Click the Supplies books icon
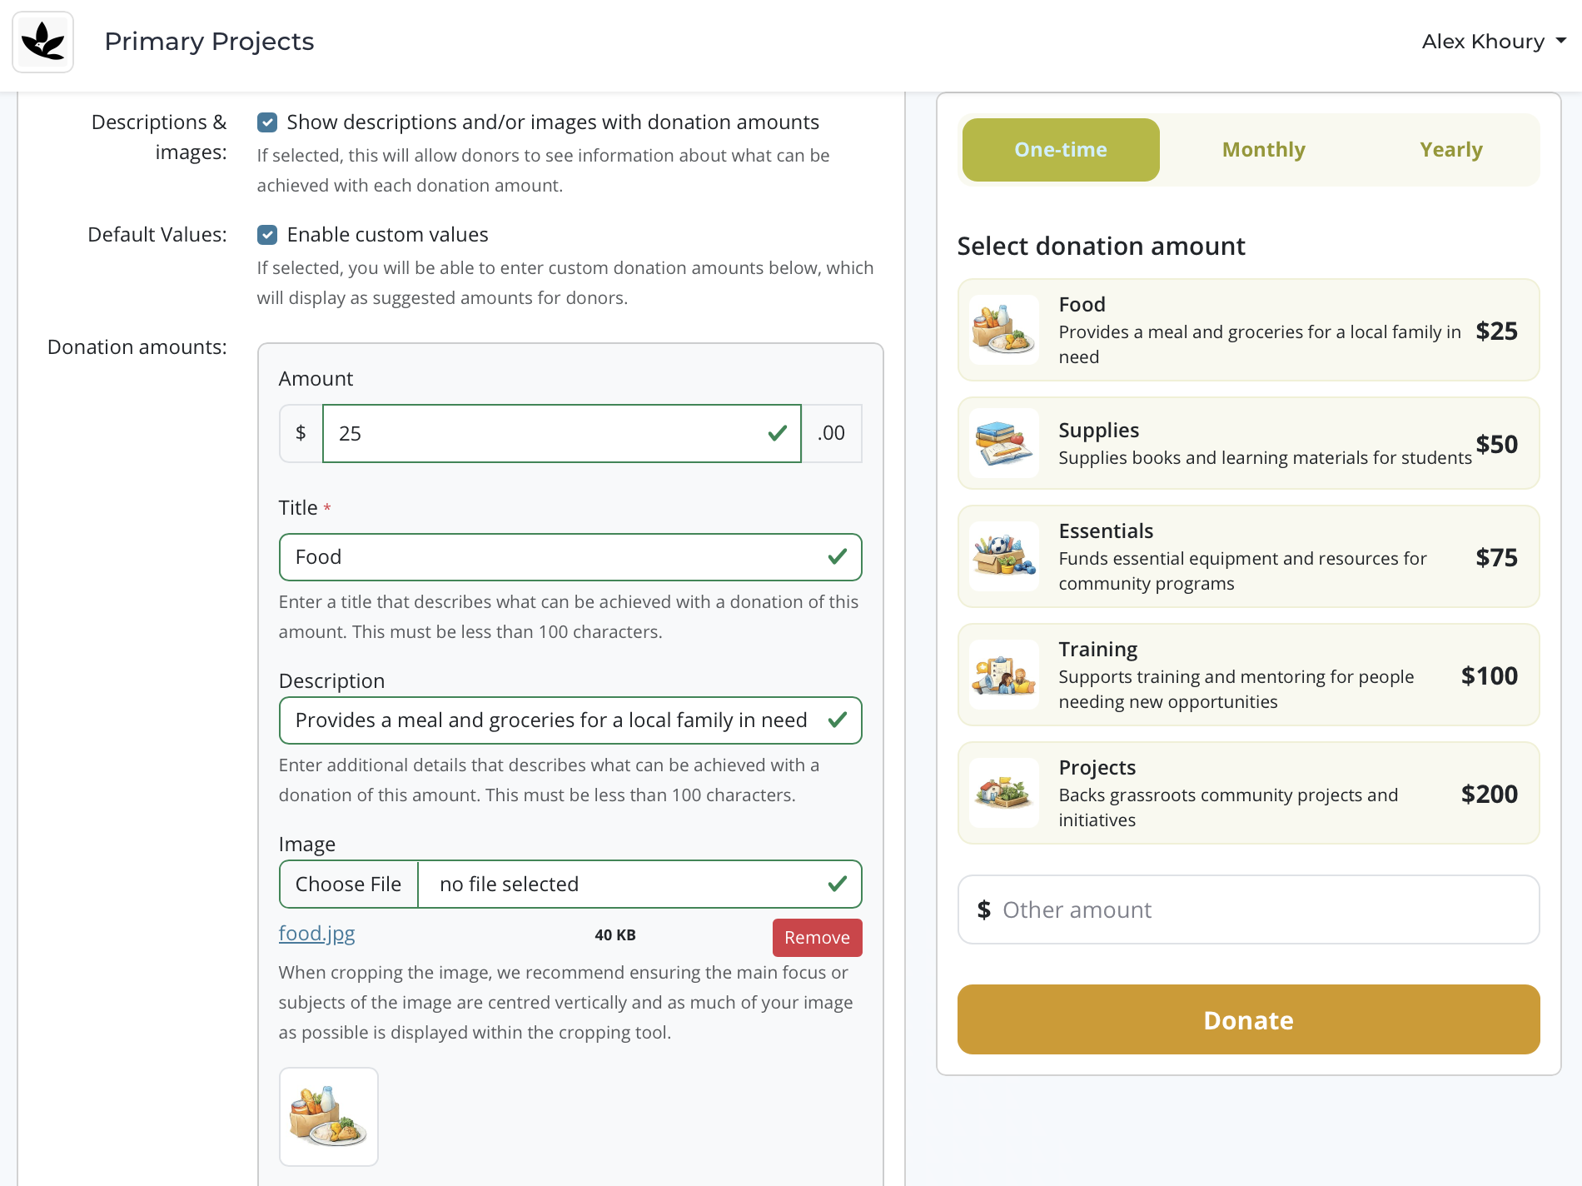1582x1186 pixels. point(1003,443)
